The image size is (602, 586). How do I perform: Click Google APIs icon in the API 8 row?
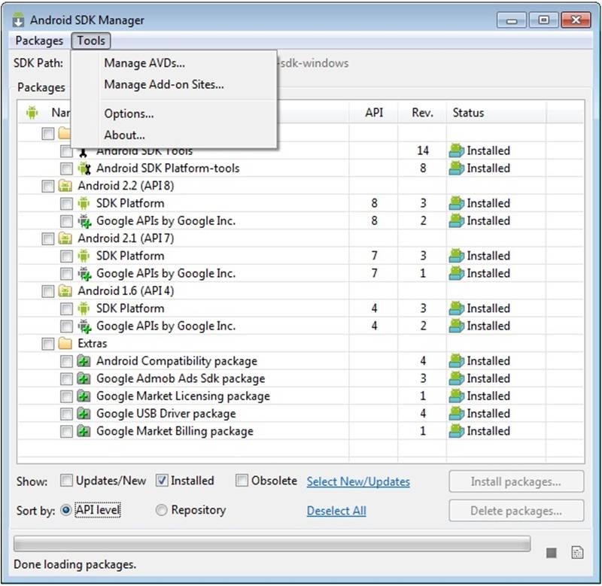tap(84, 221)
